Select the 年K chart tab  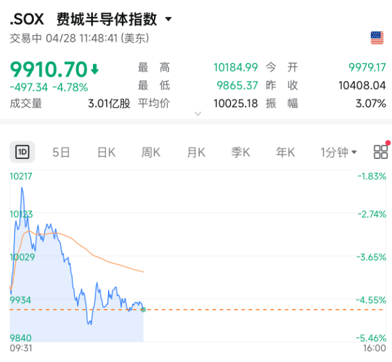click(286, 152)
